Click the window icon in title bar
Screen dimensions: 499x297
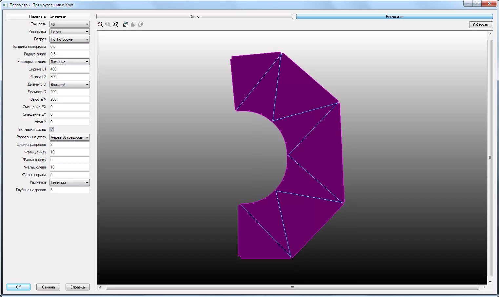click(5, 5)
